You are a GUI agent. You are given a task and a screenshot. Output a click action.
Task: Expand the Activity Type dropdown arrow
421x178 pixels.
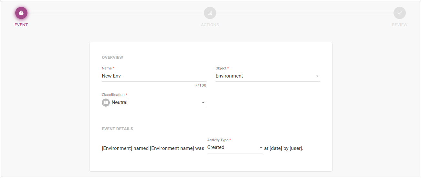[x=261, y=148]
